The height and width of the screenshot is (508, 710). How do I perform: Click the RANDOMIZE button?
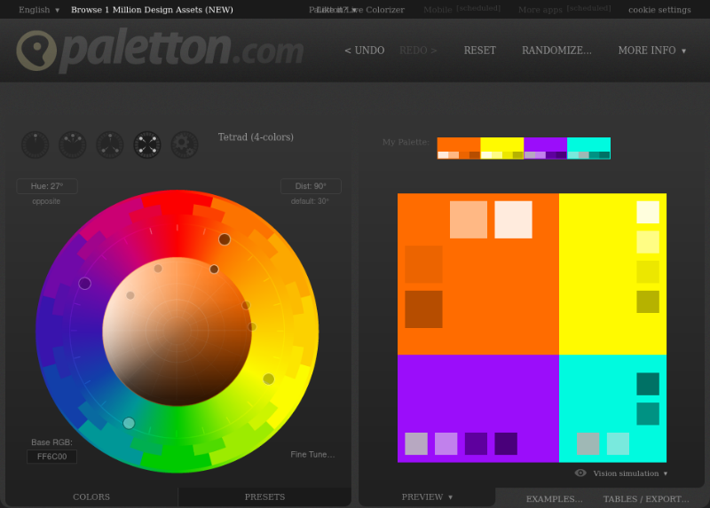tap(556, 51)
